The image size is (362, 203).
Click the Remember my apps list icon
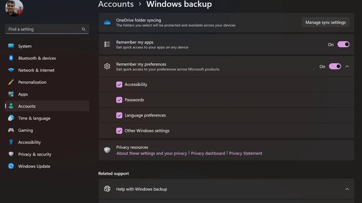point(107,44)
